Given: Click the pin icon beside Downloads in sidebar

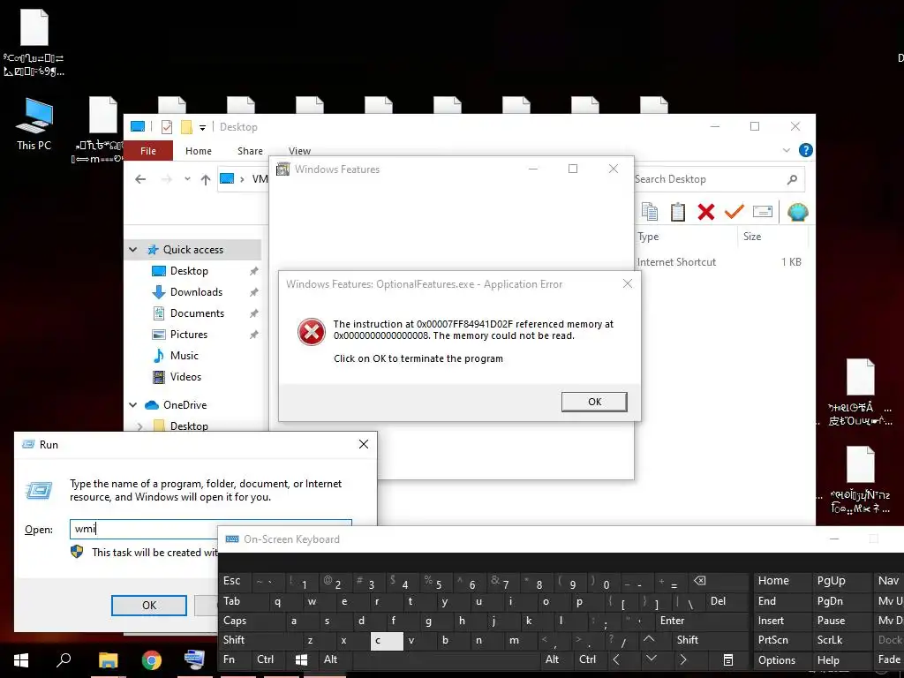Looking at the screenshot, I should 253,292.
